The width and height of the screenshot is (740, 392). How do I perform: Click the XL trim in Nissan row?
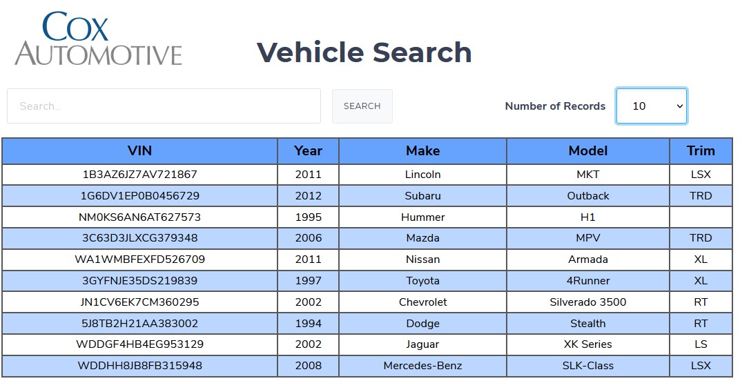coord(701,259)
